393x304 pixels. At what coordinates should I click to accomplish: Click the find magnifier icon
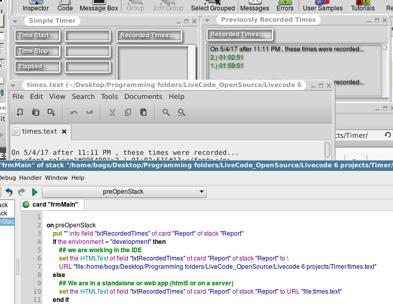166,112
